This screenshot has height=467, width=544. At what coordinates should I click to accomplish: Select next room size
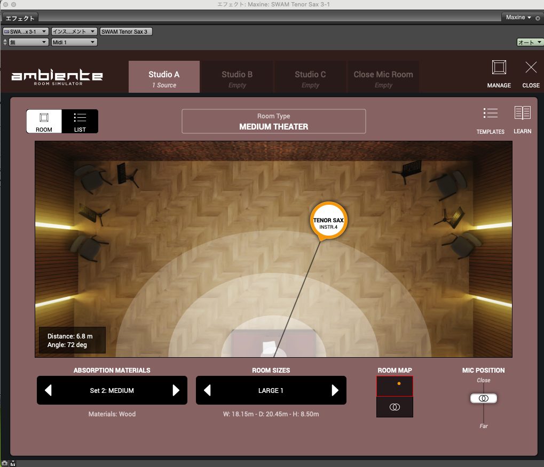(x=335, y=390)
